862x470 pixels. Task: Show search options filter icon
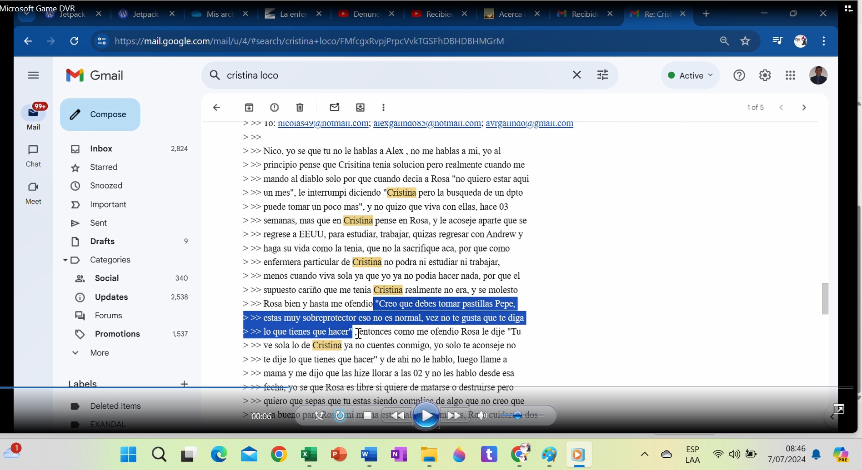click(x=602, y=75)
